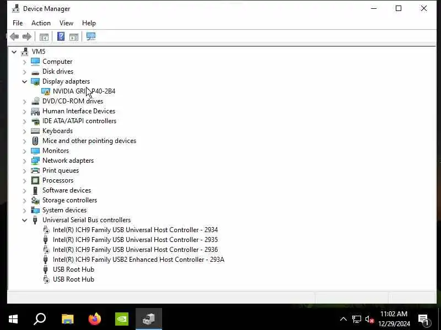This screenshot has width=441, height=330.
Task: Open the File menu
Action: (18, 23)
